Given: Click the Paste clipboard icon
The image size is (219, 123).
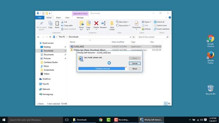Looking at the screenshot, I should tap(57, 25).
